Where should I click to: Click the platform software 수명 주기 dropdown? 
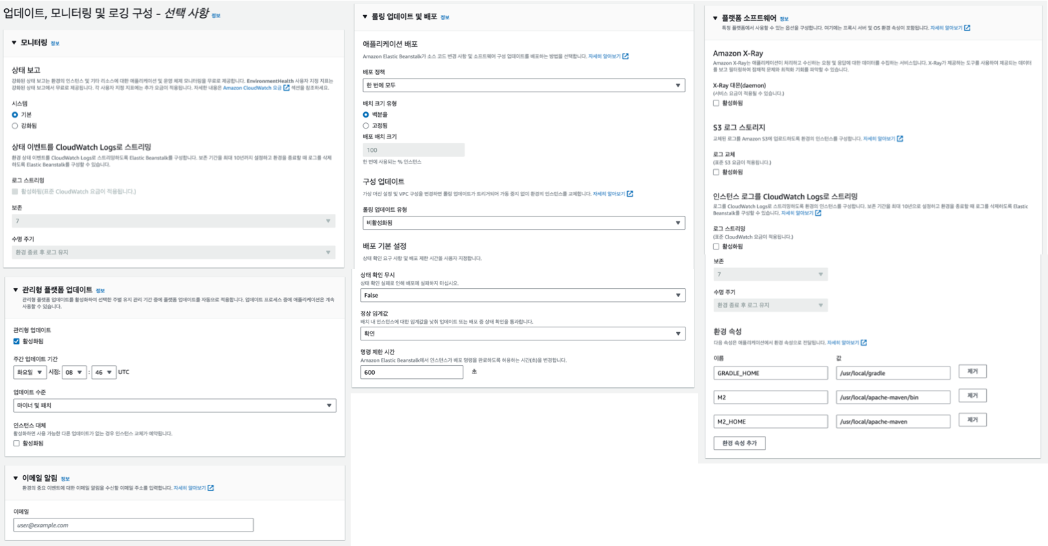tap(771, 305)
